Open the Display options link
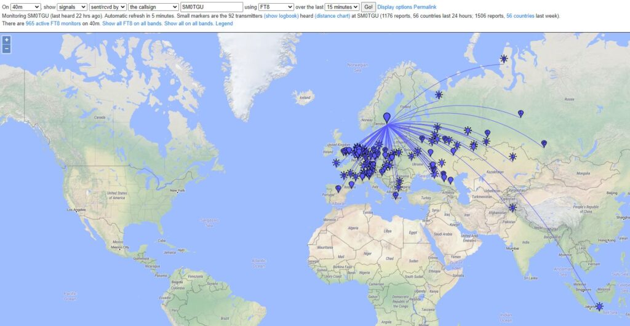 point(394,7)
